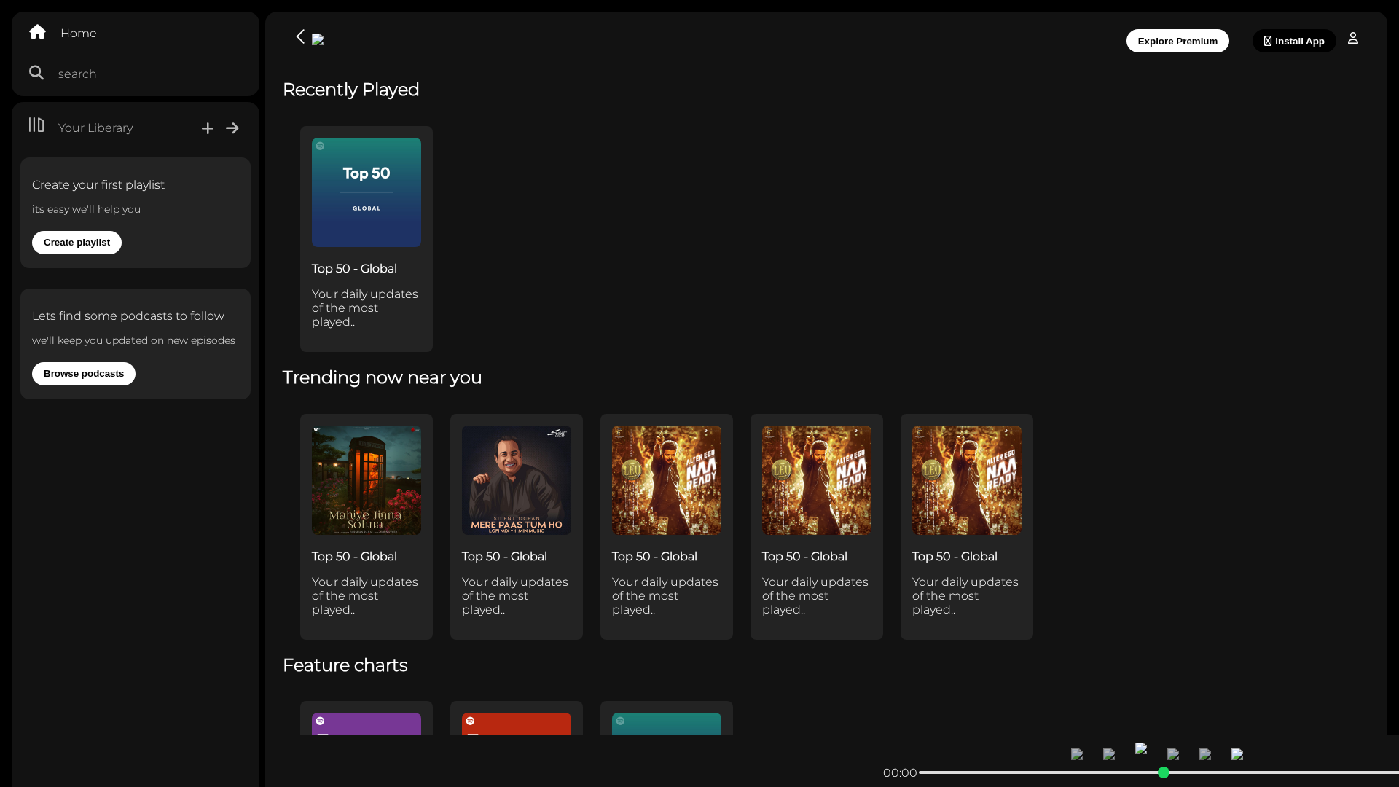
Task: Click the Lets find some podcasts to follow text
Action: point(128,316)
